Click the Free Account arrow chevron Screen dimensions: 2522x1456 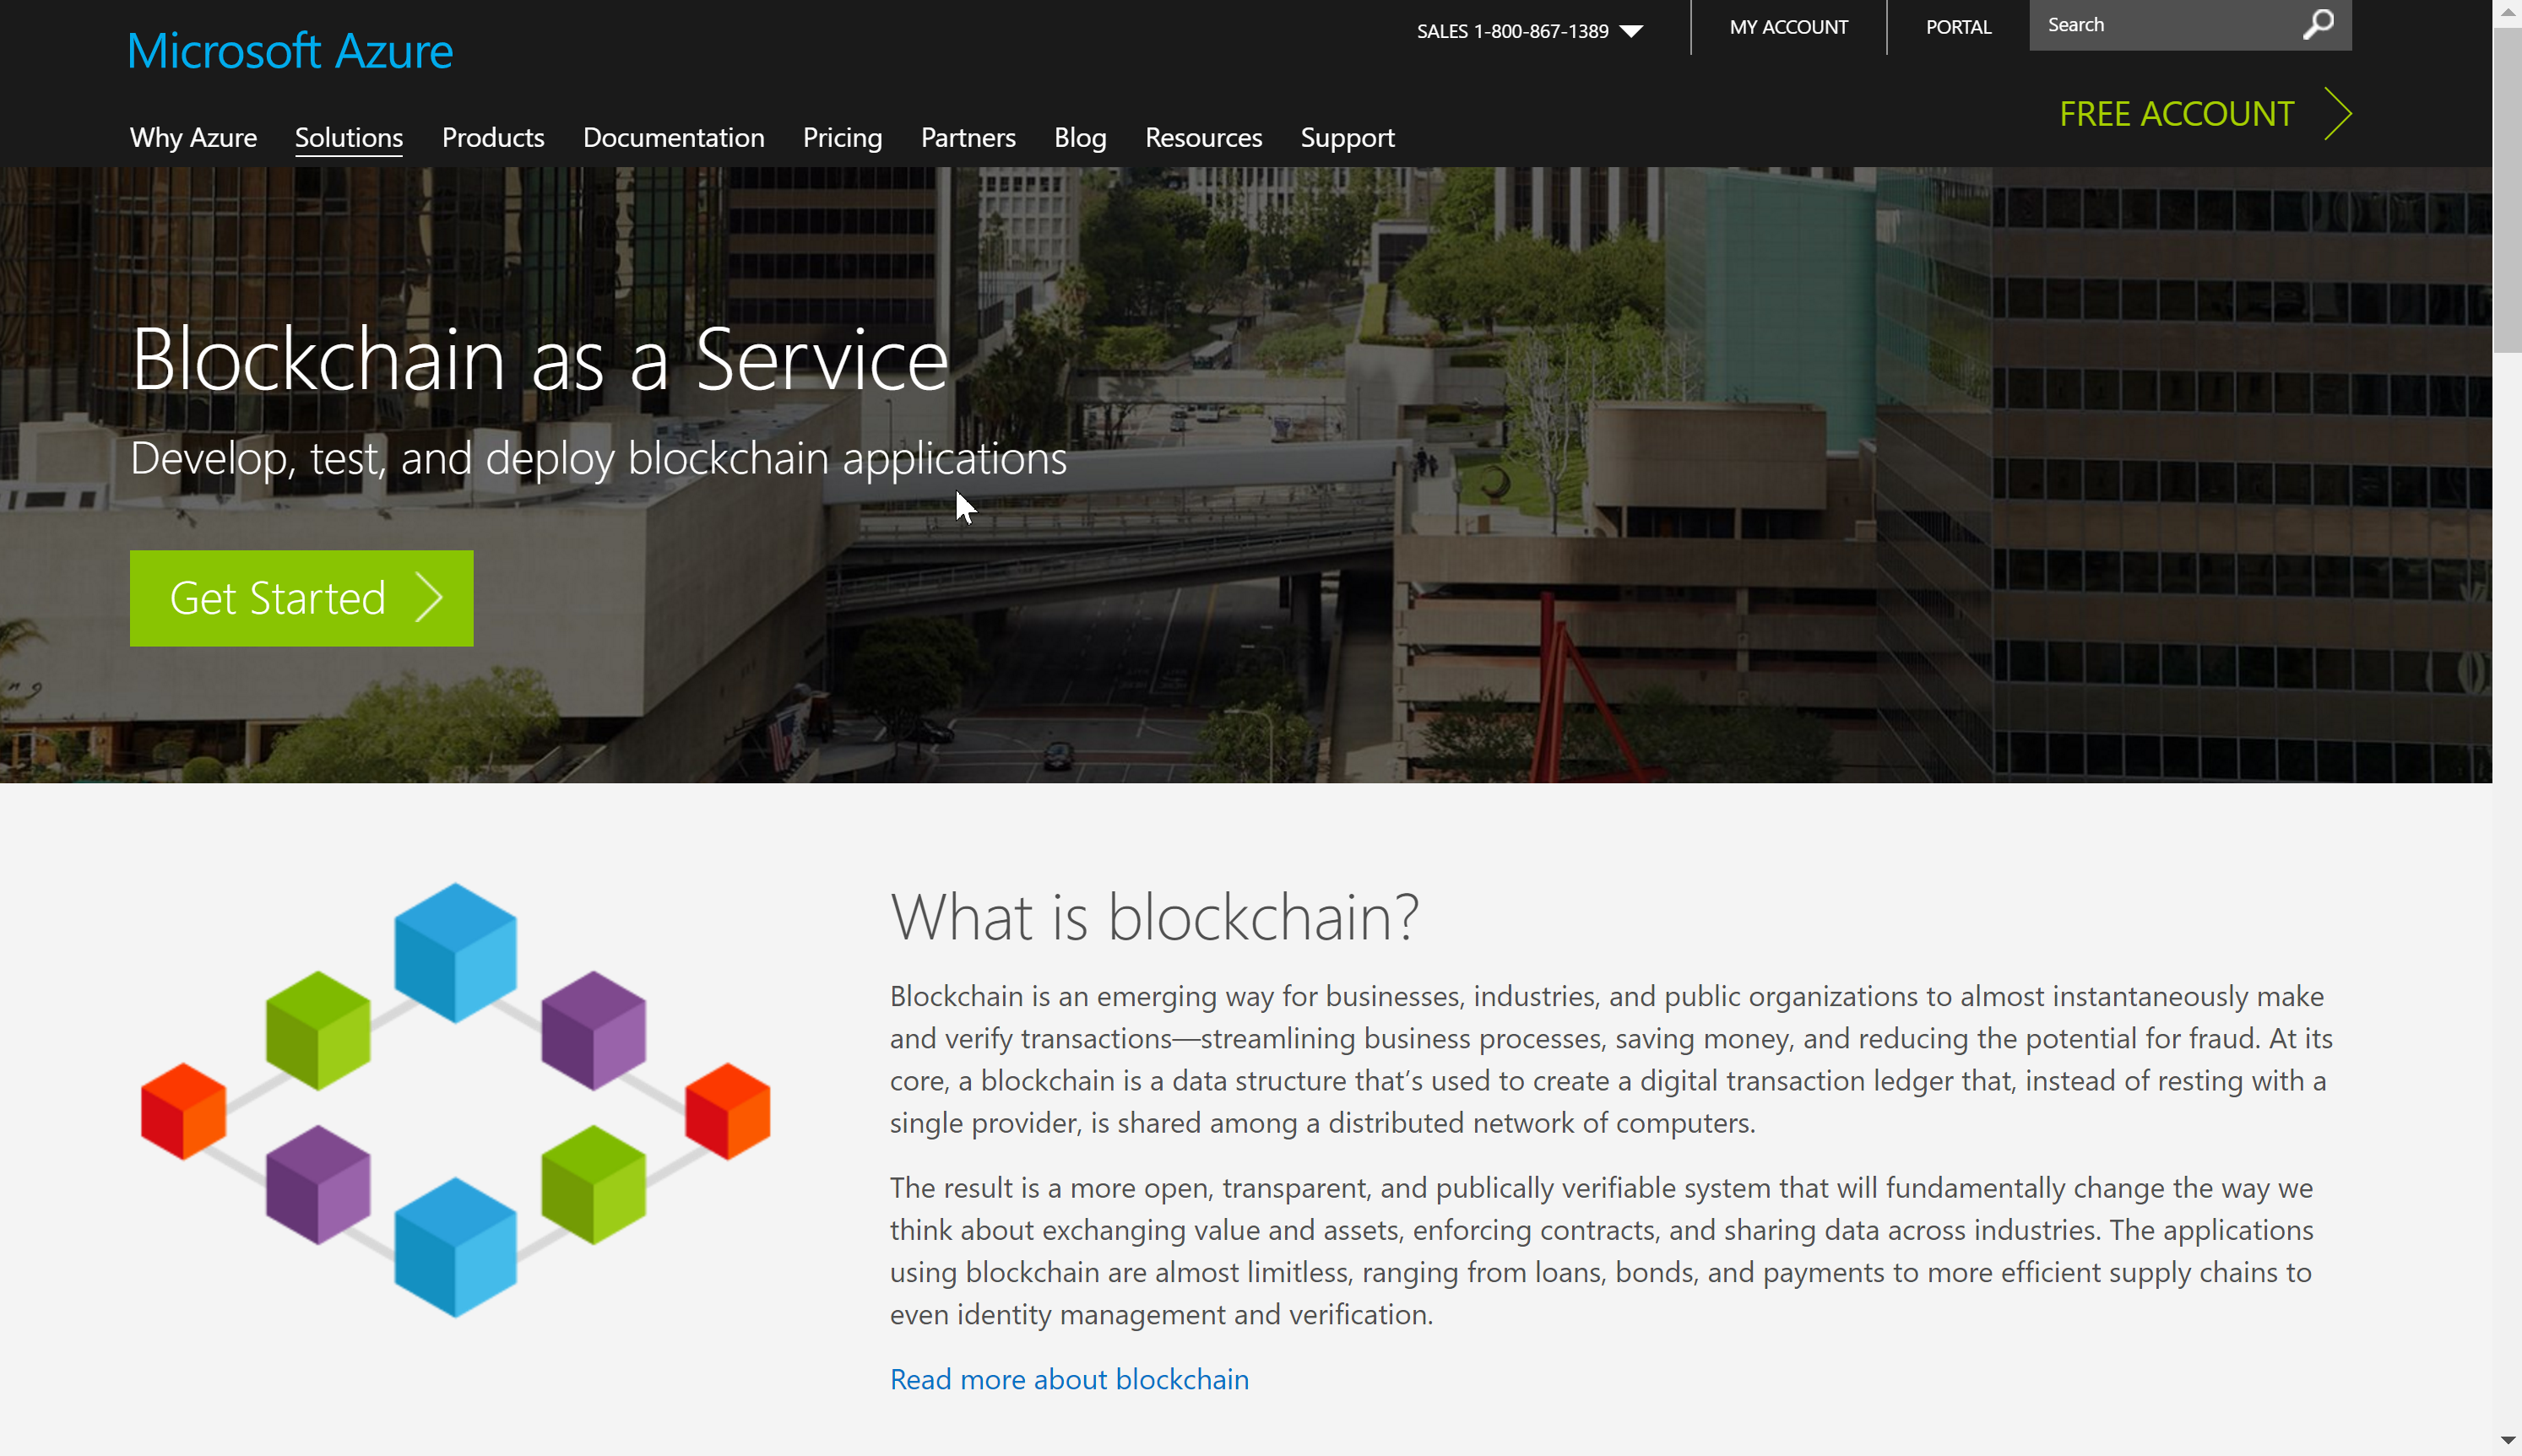[2338, 114]
